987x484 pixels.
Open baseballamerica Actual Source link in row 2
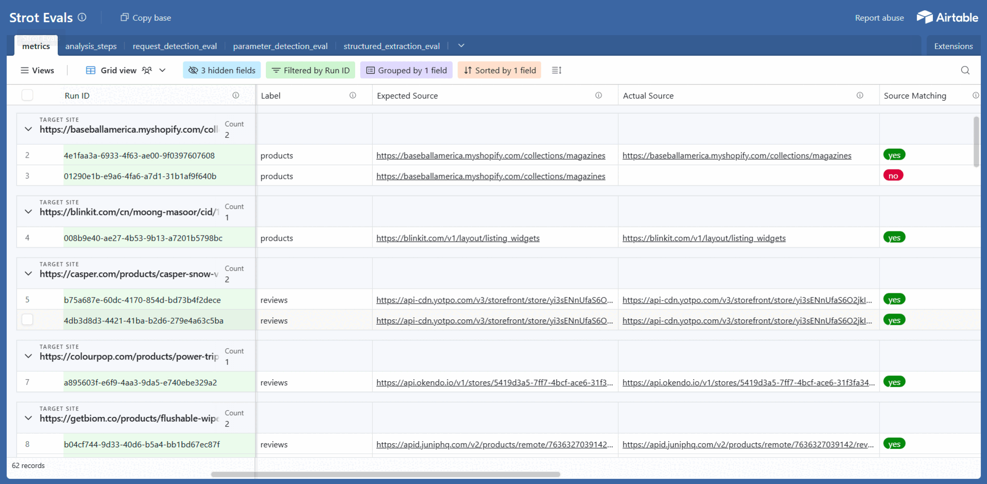(x=737, y=155)
